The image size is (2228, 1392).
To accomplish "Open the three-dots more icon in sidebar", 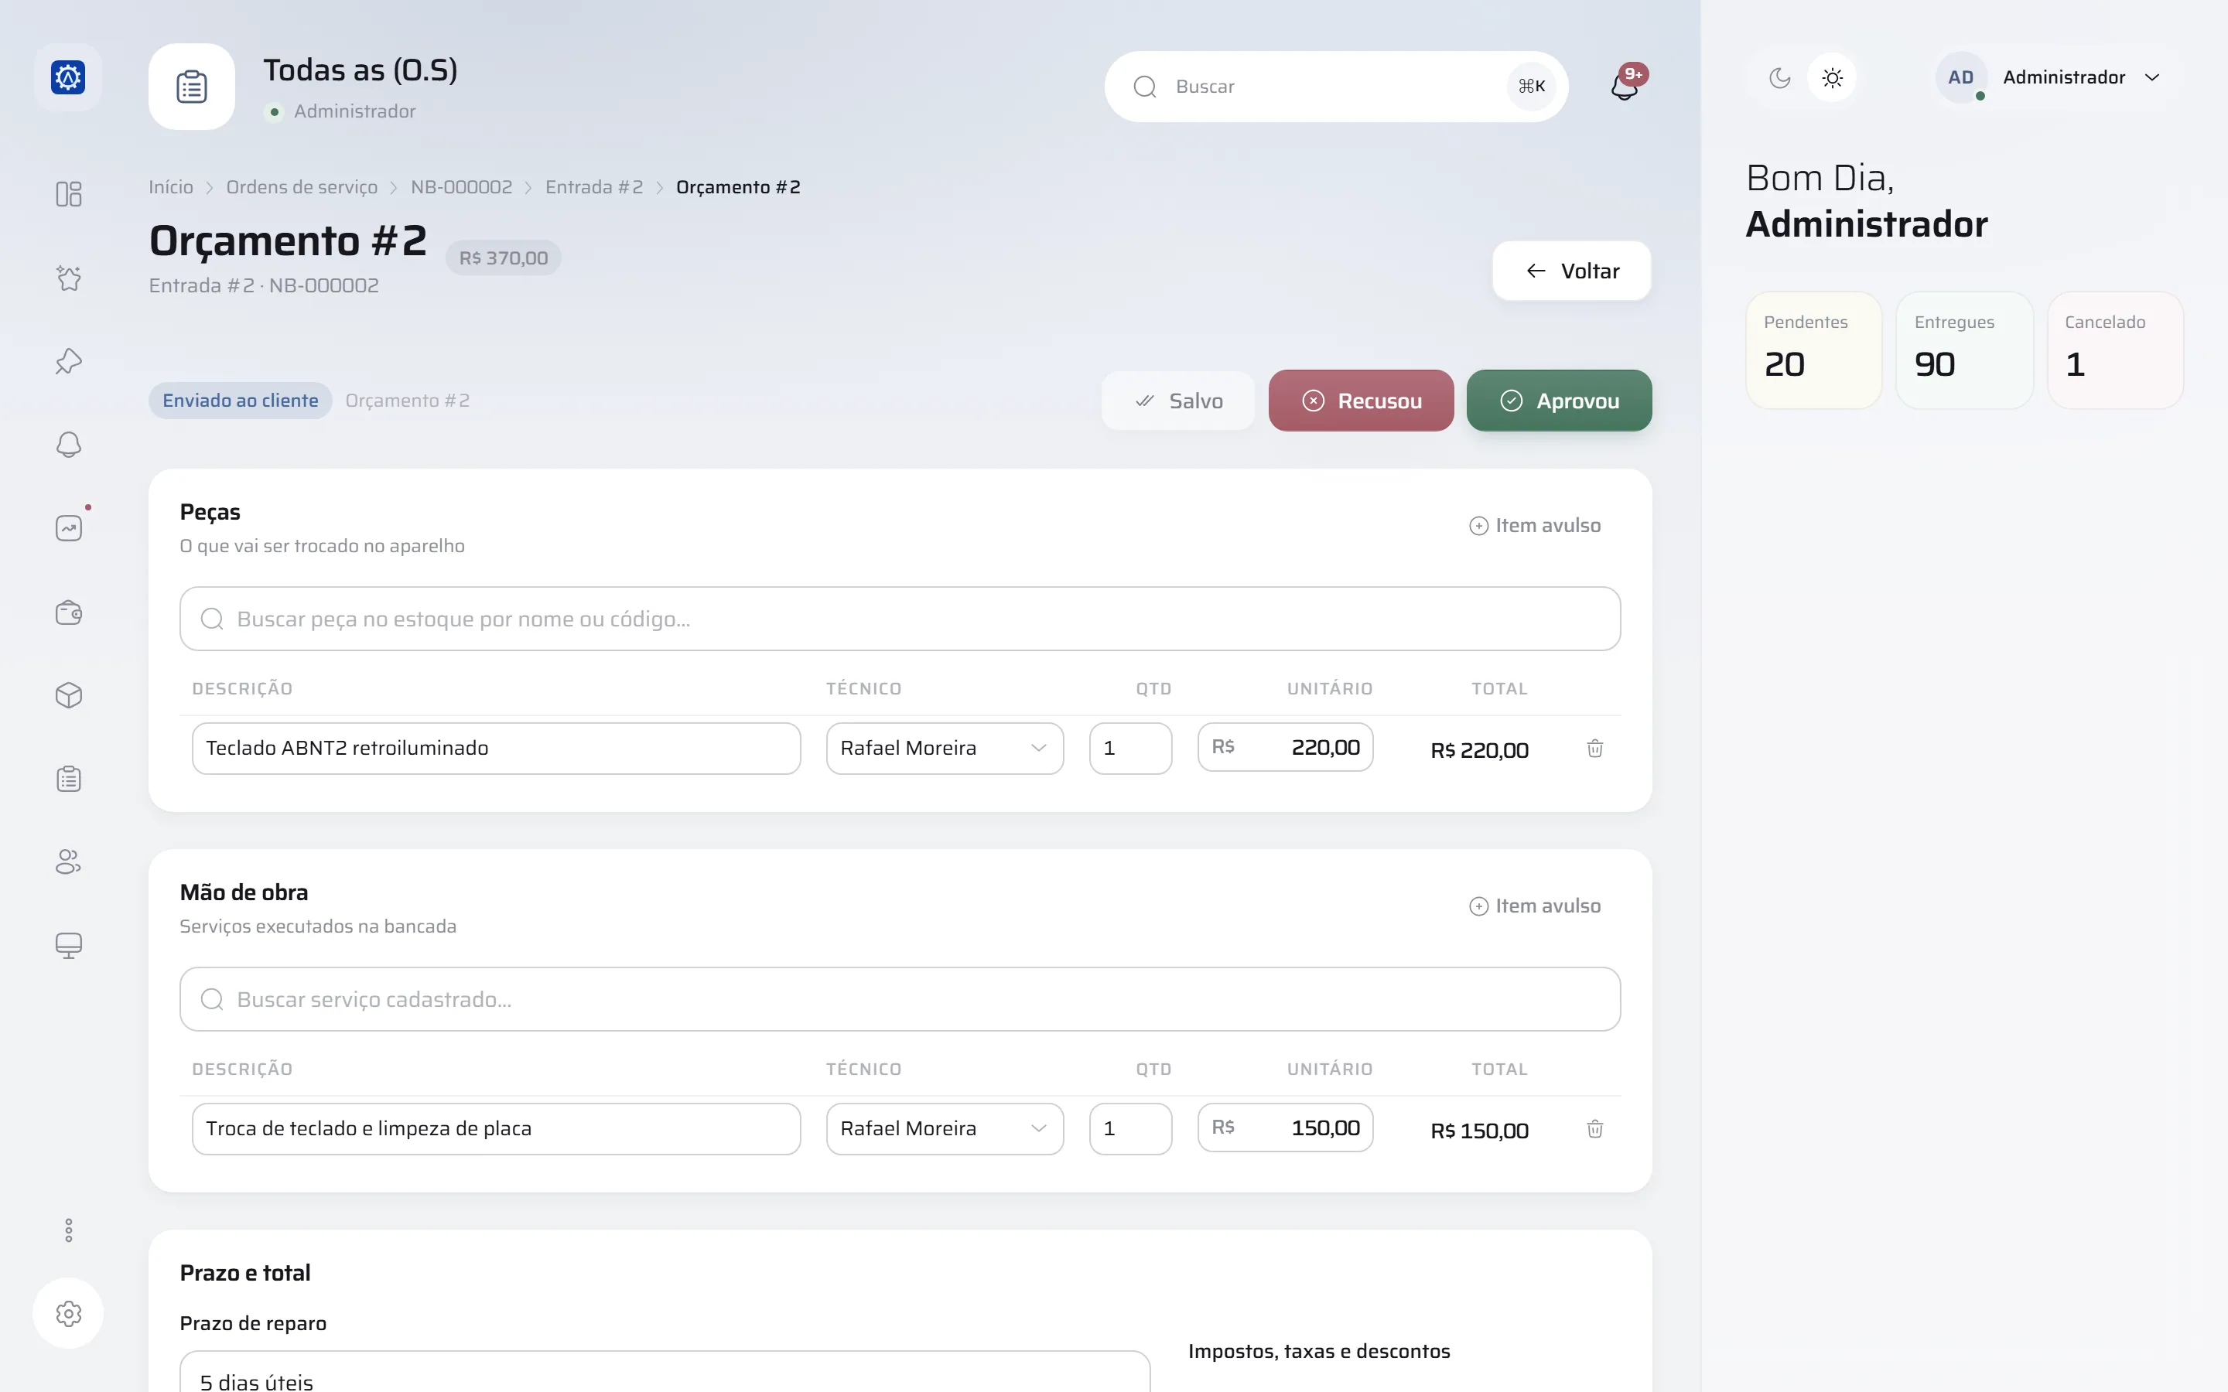I will point(68,1230).
